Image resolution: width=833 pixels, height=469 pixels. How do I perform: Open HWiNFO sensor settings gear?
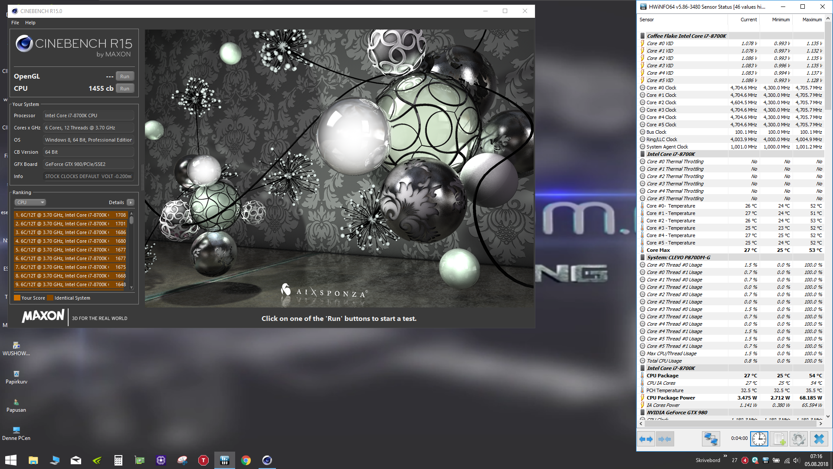[x=799, y=439]
